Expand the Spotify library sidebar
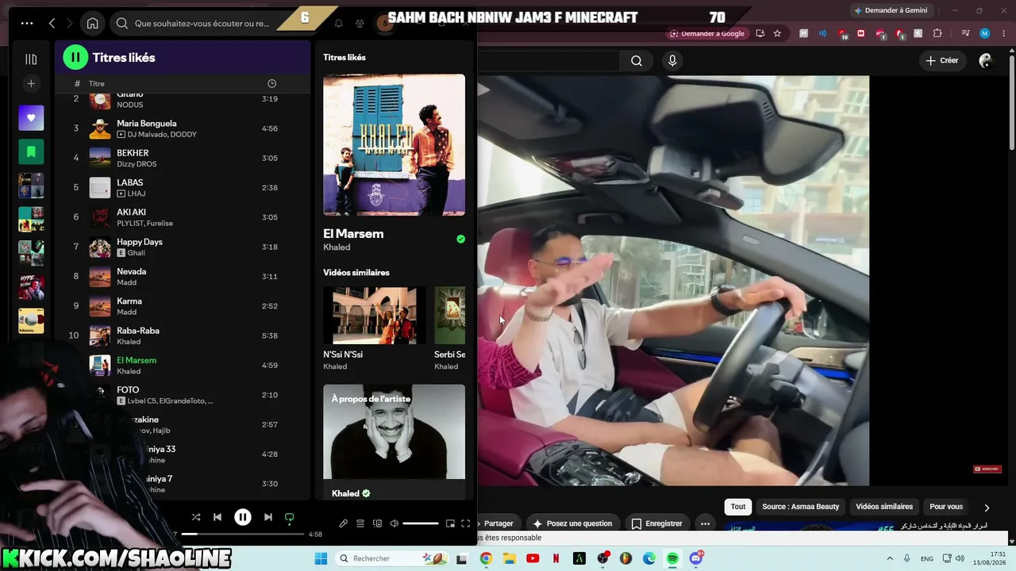1016x571 pixels. pyautogui.click(x=31, y=59)
